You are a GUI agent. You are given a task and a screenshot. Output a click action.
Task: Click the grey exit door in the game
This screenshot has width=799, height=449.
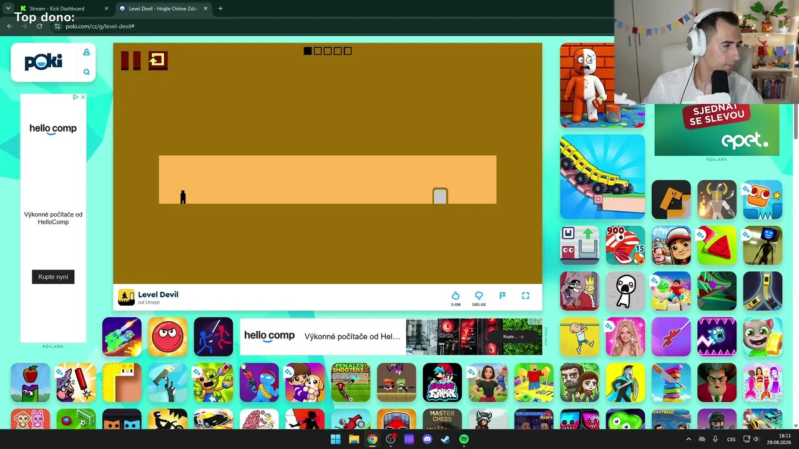pyautogui.click(x=440, y=196)
